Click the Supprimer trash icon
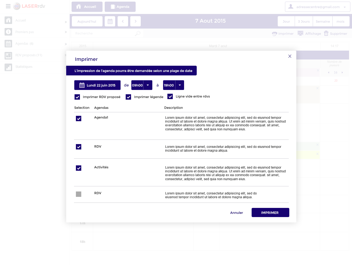The width and height of the screenshot is (352, 265). pos(326,33)
